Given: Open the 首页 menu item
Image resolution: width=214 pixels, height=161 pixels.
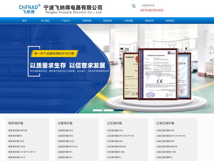Looking at the screenshot, I should click(25, 21).
